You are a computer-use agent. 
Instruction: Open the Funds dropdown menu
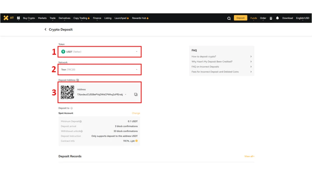click(x=253, y=18)
